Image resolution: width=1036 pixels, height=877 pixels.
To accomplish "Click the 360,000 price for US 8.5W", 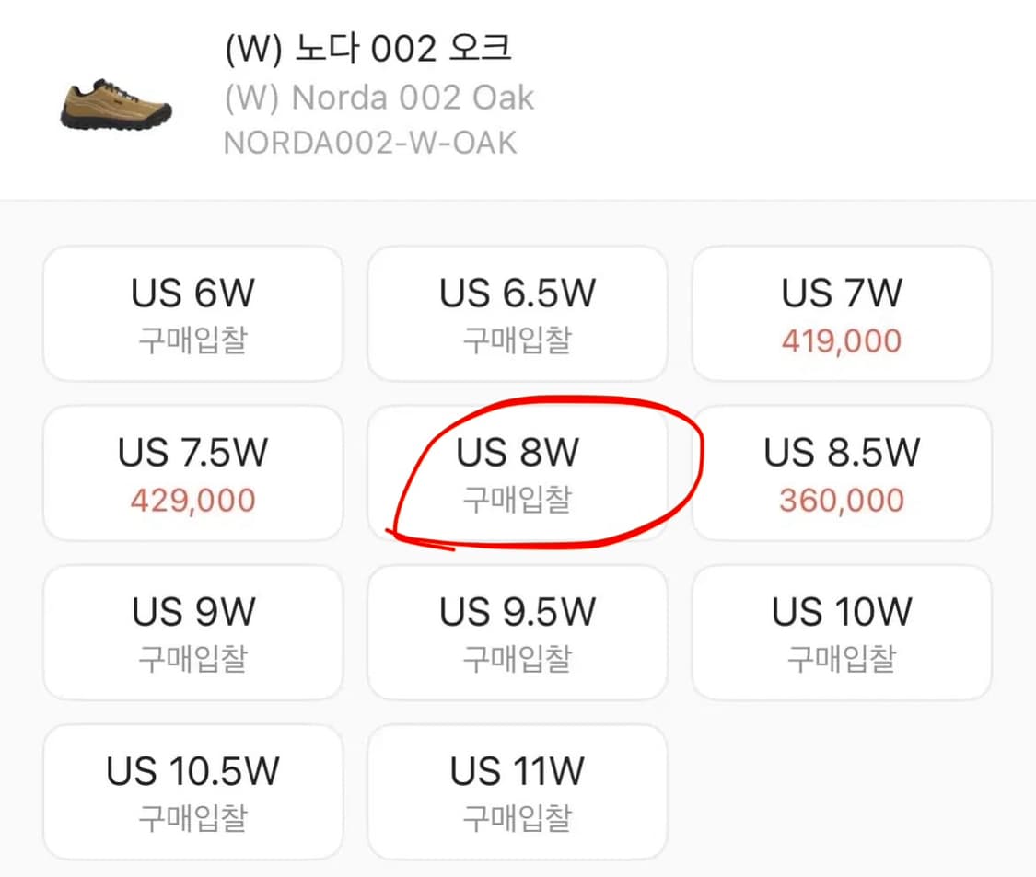I will click(842, 501).
